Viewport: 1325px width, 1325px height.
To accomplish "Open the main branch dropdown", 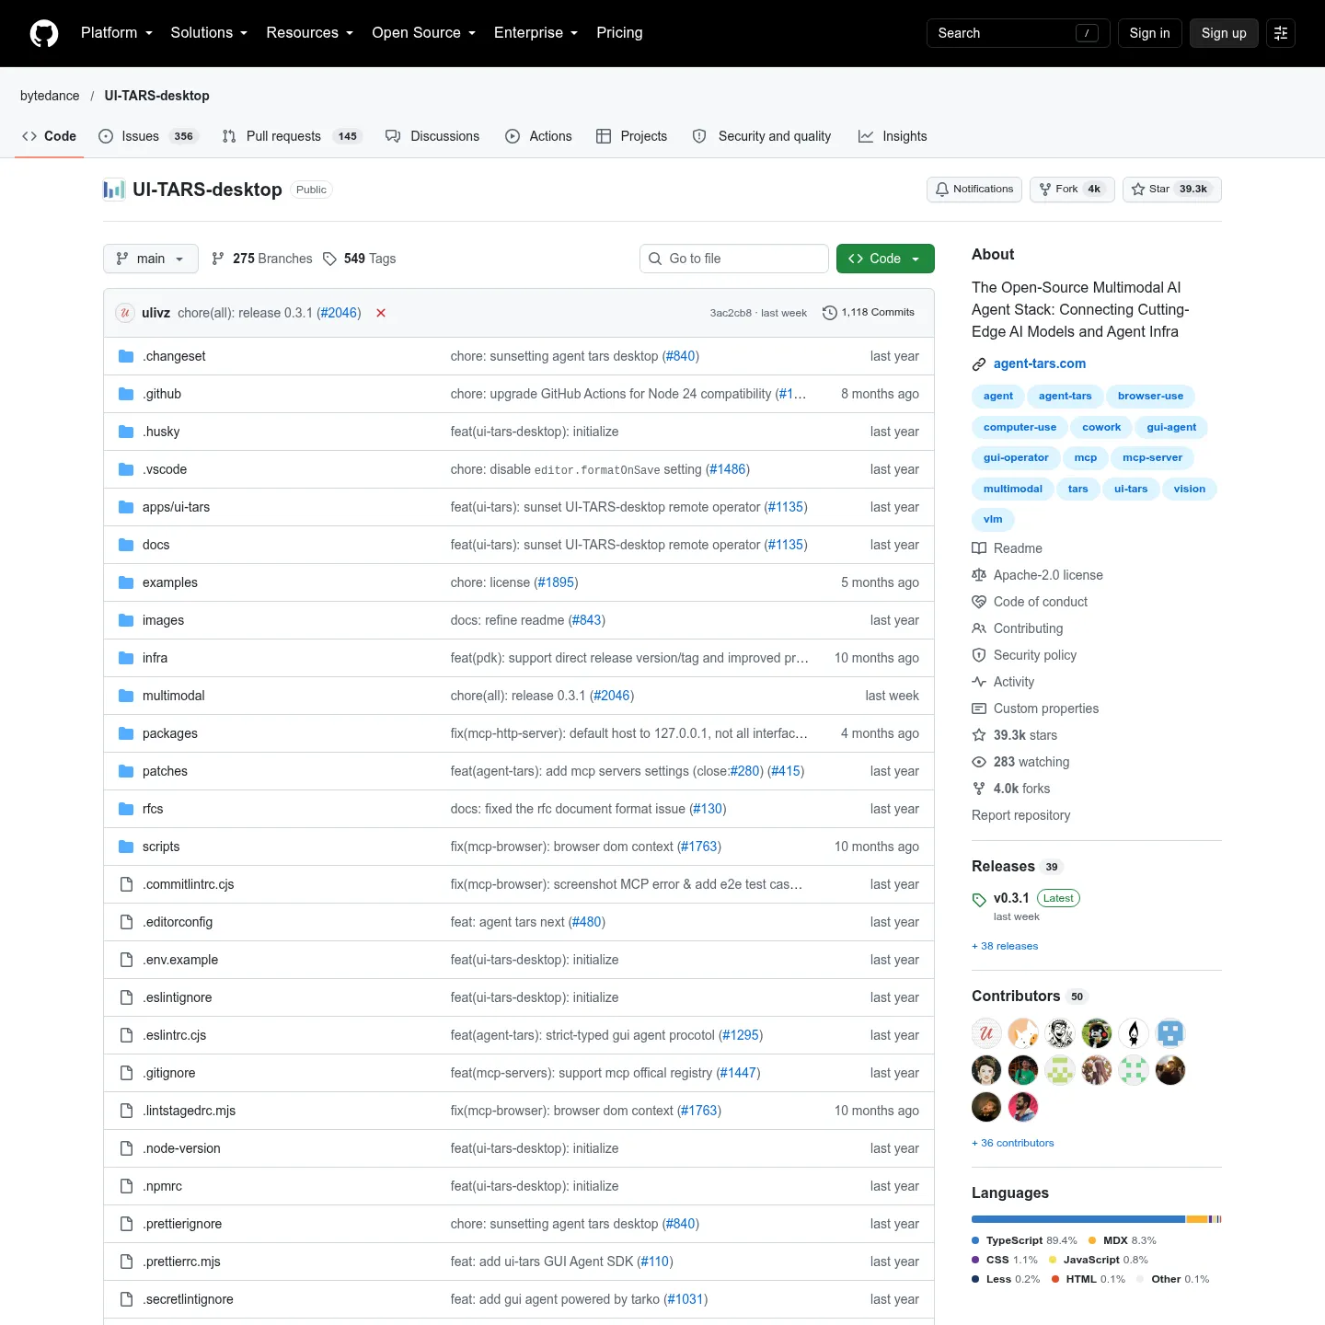I will point(151,259).
